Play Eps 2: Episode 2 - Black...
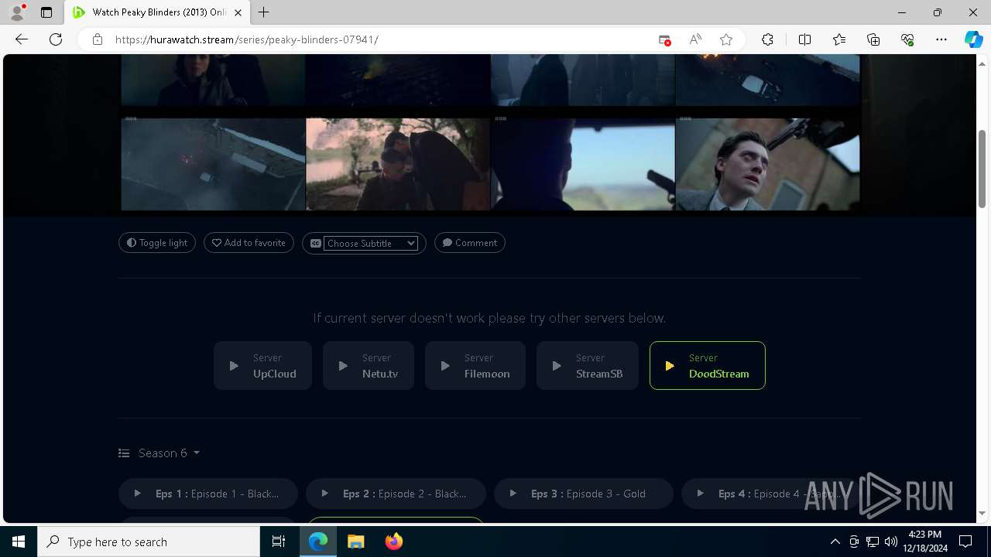 [x=396, y=494]
